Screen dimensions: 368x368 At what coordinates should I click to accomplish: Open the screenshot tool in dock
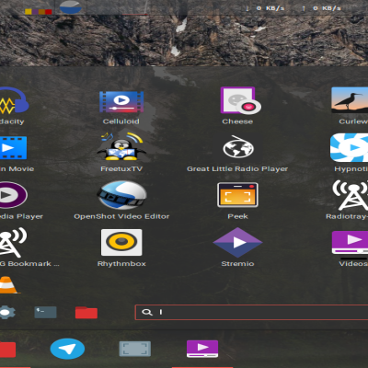pos(135,349)
